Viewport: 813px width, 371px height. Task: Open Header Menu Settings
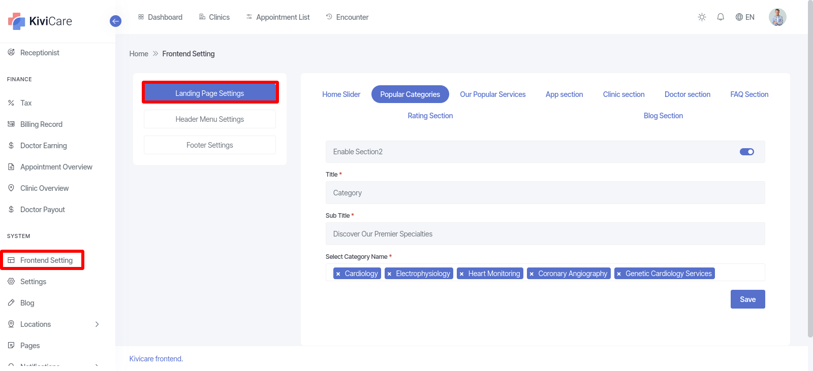click(x=210, y=119)
